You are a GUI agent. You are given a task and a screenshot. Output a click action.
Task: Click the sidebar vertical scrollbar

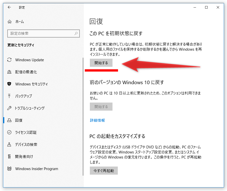83,117
